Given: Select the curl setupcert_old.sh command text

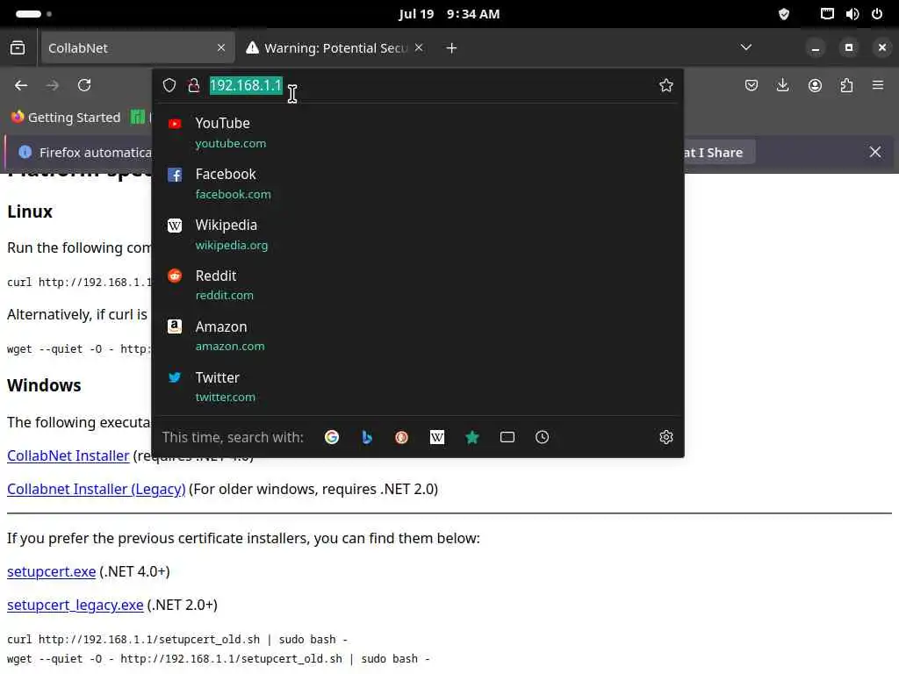Looking at the screenshot, I should [177, 639].
